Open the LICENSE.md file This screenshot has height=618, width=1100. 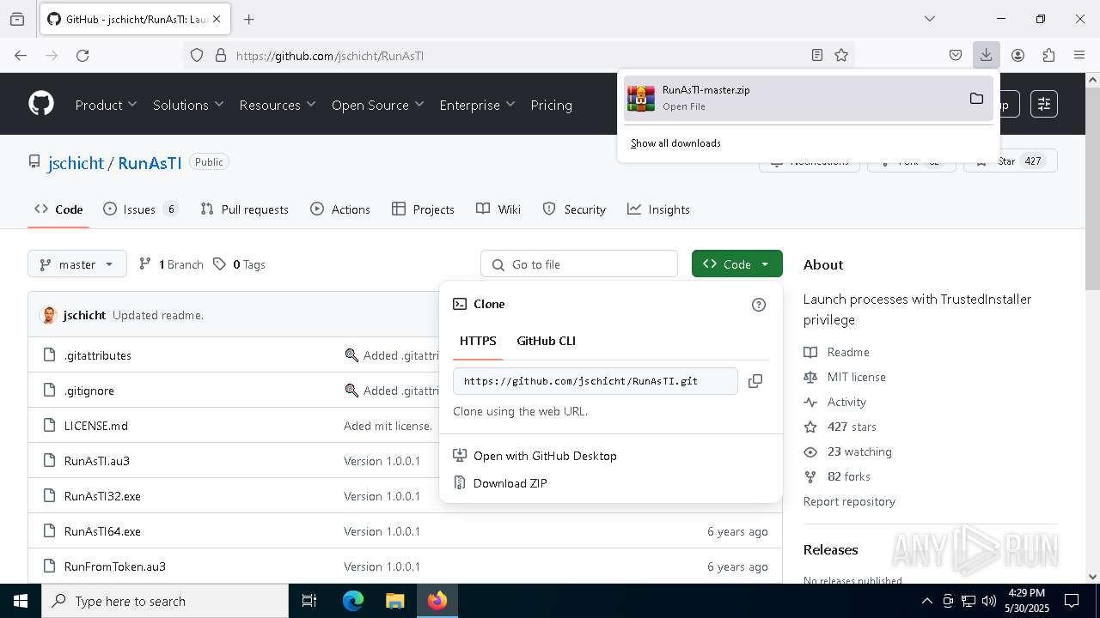[95, 426]
